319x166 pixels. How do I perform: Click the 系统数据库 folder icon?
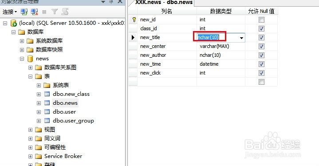coord(30,41)
